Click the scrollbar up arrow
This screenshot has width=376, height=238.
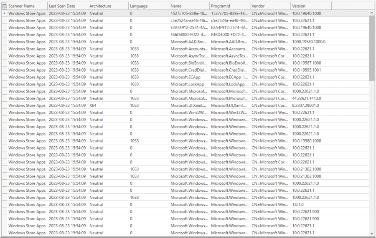coord(372,13)
